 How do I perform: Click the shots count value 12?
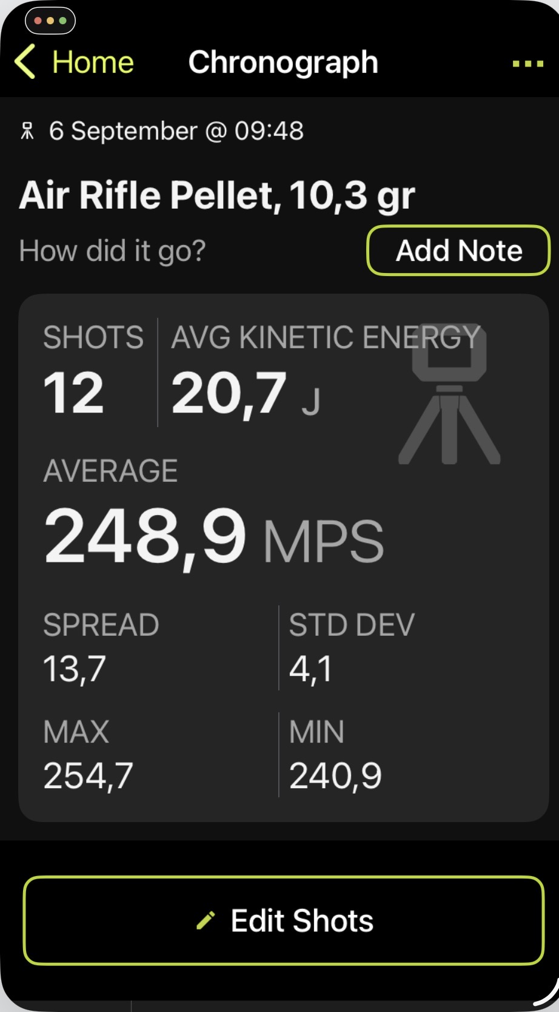pyautogui.click(x=73, y=393)
